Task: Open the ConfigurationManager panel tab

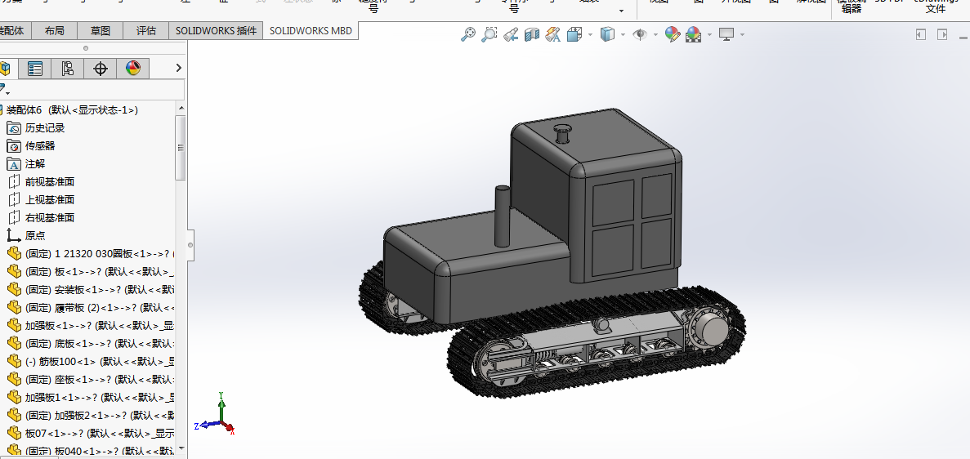Action: click(68, 68)
